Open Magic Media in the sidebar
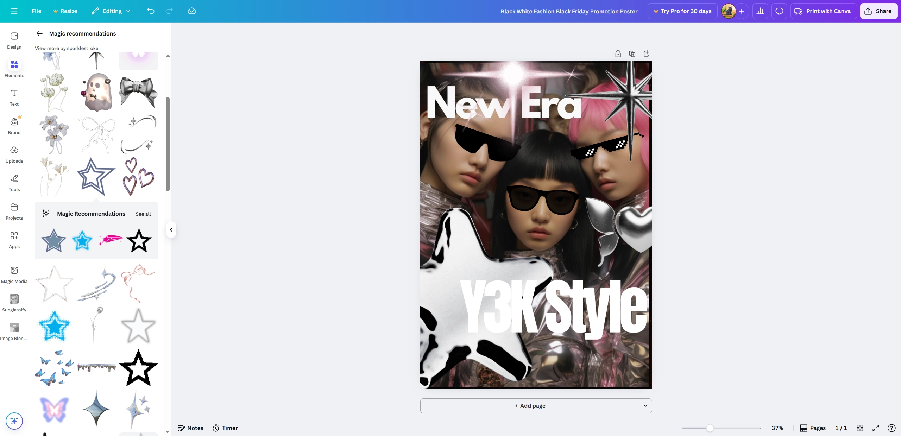The width and height of the screenshot is (901, 436). (x=14, y=274)
